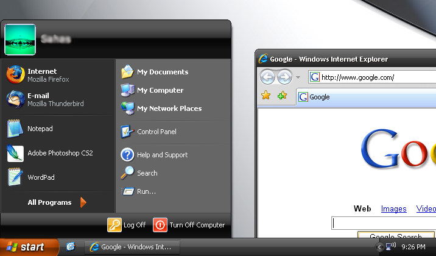Screen dimensions: 436x256
Task: Open Control Panel from Start menu
Action: click(156, 132)
